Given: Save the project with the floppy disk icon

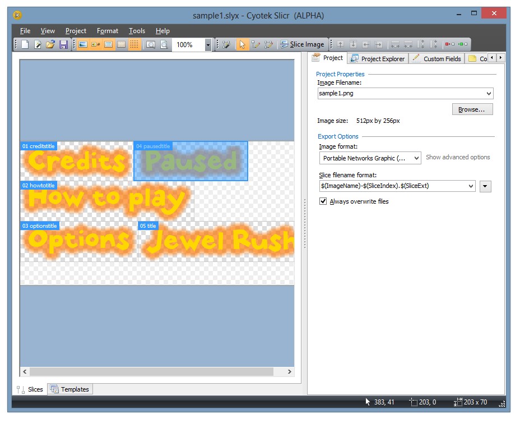Looking at the screenshot, I should click(x=63, y=44).
